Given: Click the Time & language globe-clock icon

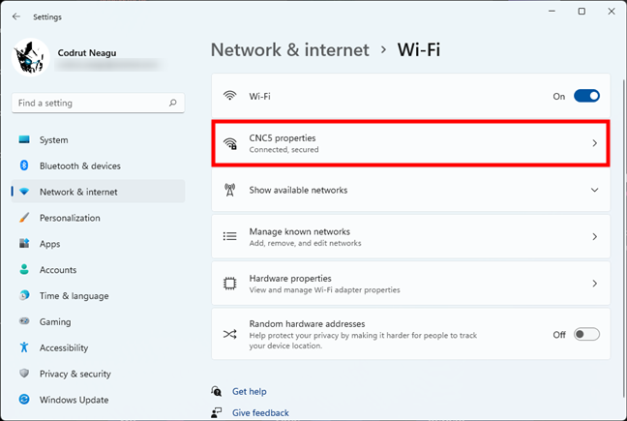Looking at the screenshot, I should pyautogui.click(x=24, y=295).
